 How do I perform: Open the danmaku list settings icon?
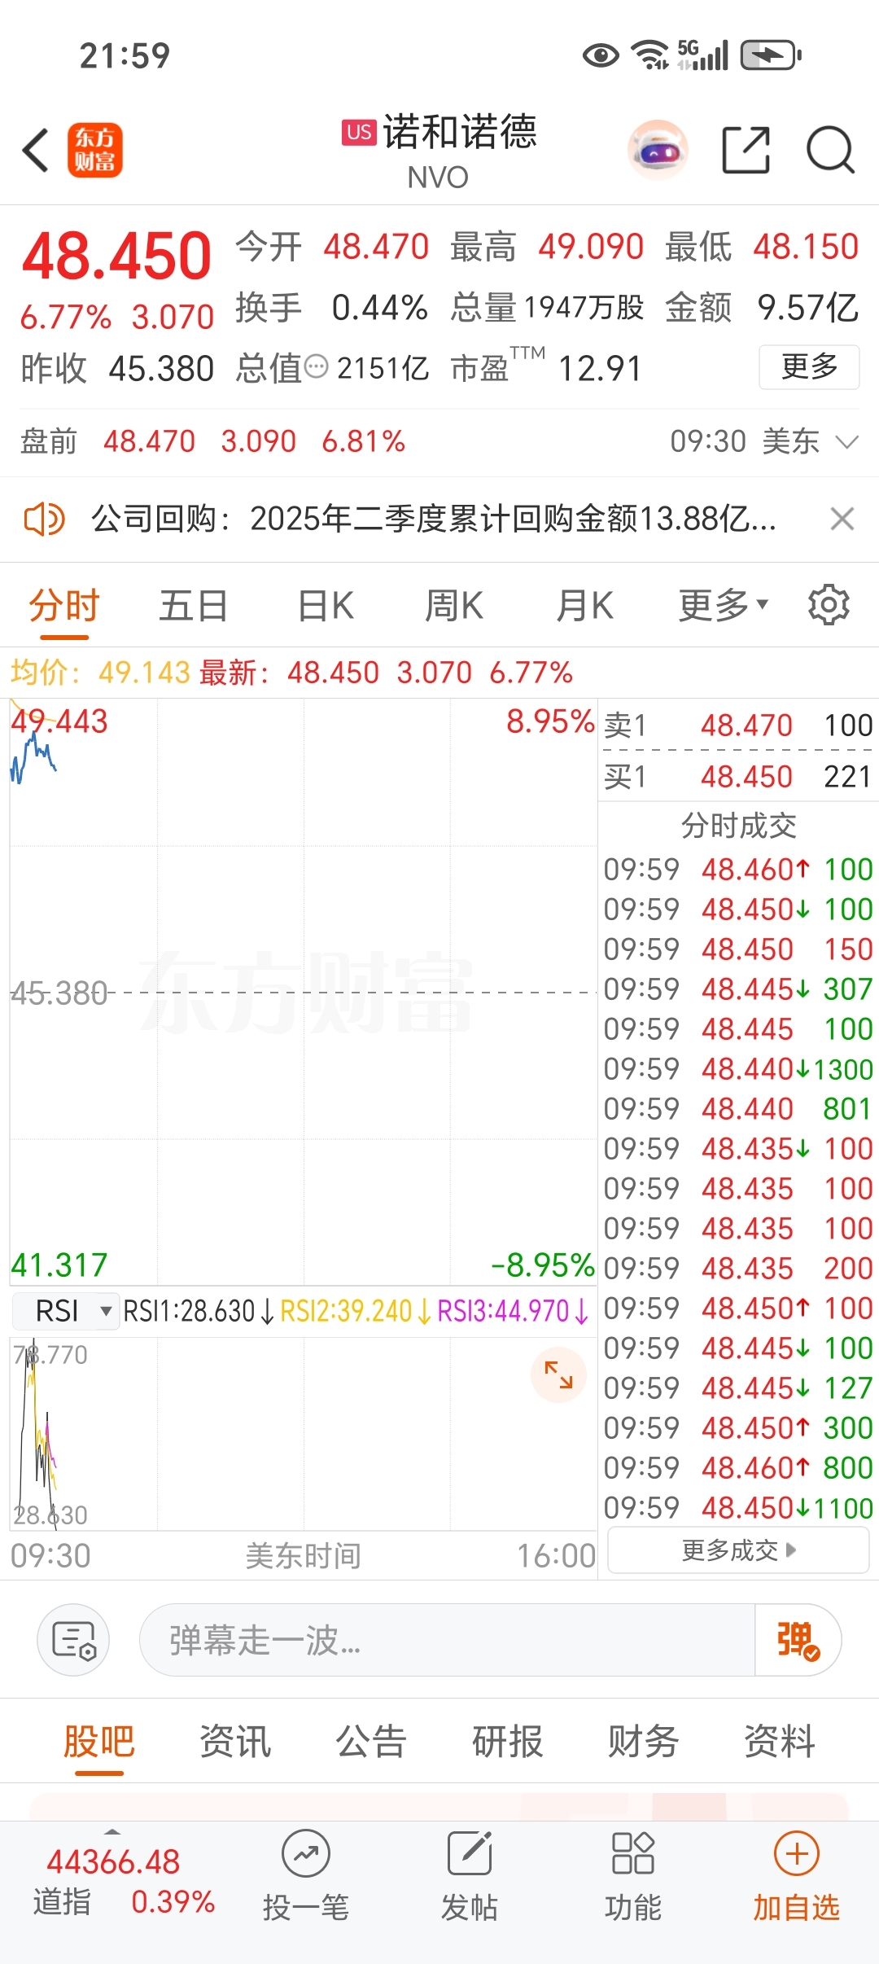(x=74, y=1640)
